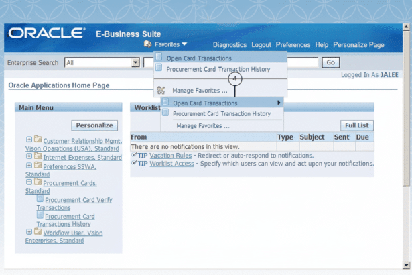Open Procurement Card Verify Transactions link

(x=74, y=204)
